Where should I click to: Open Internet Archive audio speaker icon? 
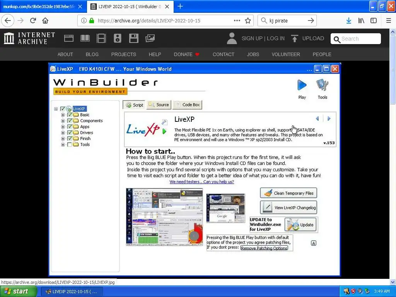pyautogui.click(x=118, y=38)
